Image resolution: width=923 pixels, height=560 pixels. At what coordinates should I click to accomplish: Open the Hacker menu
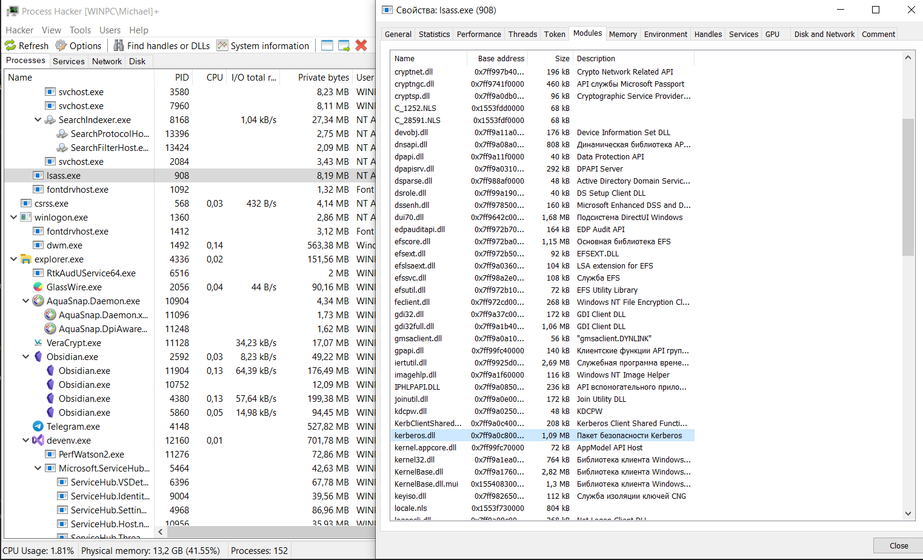pyautogui.click(x=19, y=30)
